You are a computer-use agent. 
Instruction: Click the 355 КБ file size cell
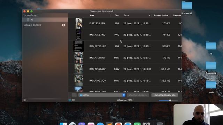click(166, 46)
